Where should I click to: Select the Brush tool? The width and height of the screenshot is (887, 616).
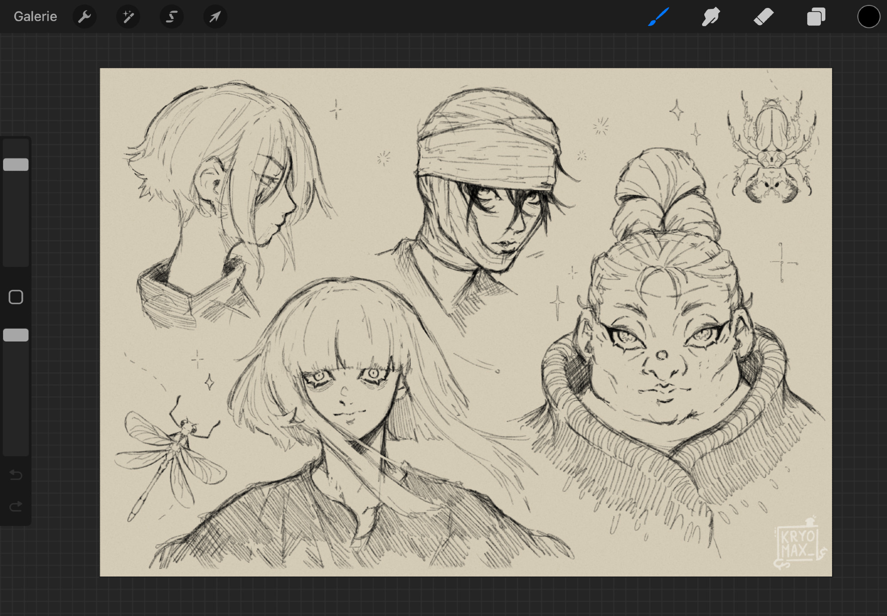pos(658,17)
